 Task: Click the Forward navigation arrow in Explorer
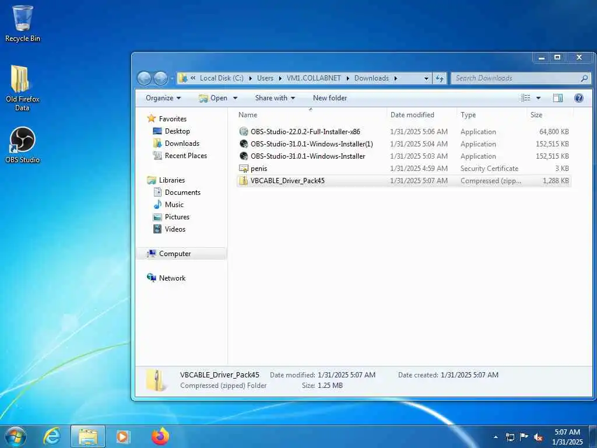coord(160,78)
